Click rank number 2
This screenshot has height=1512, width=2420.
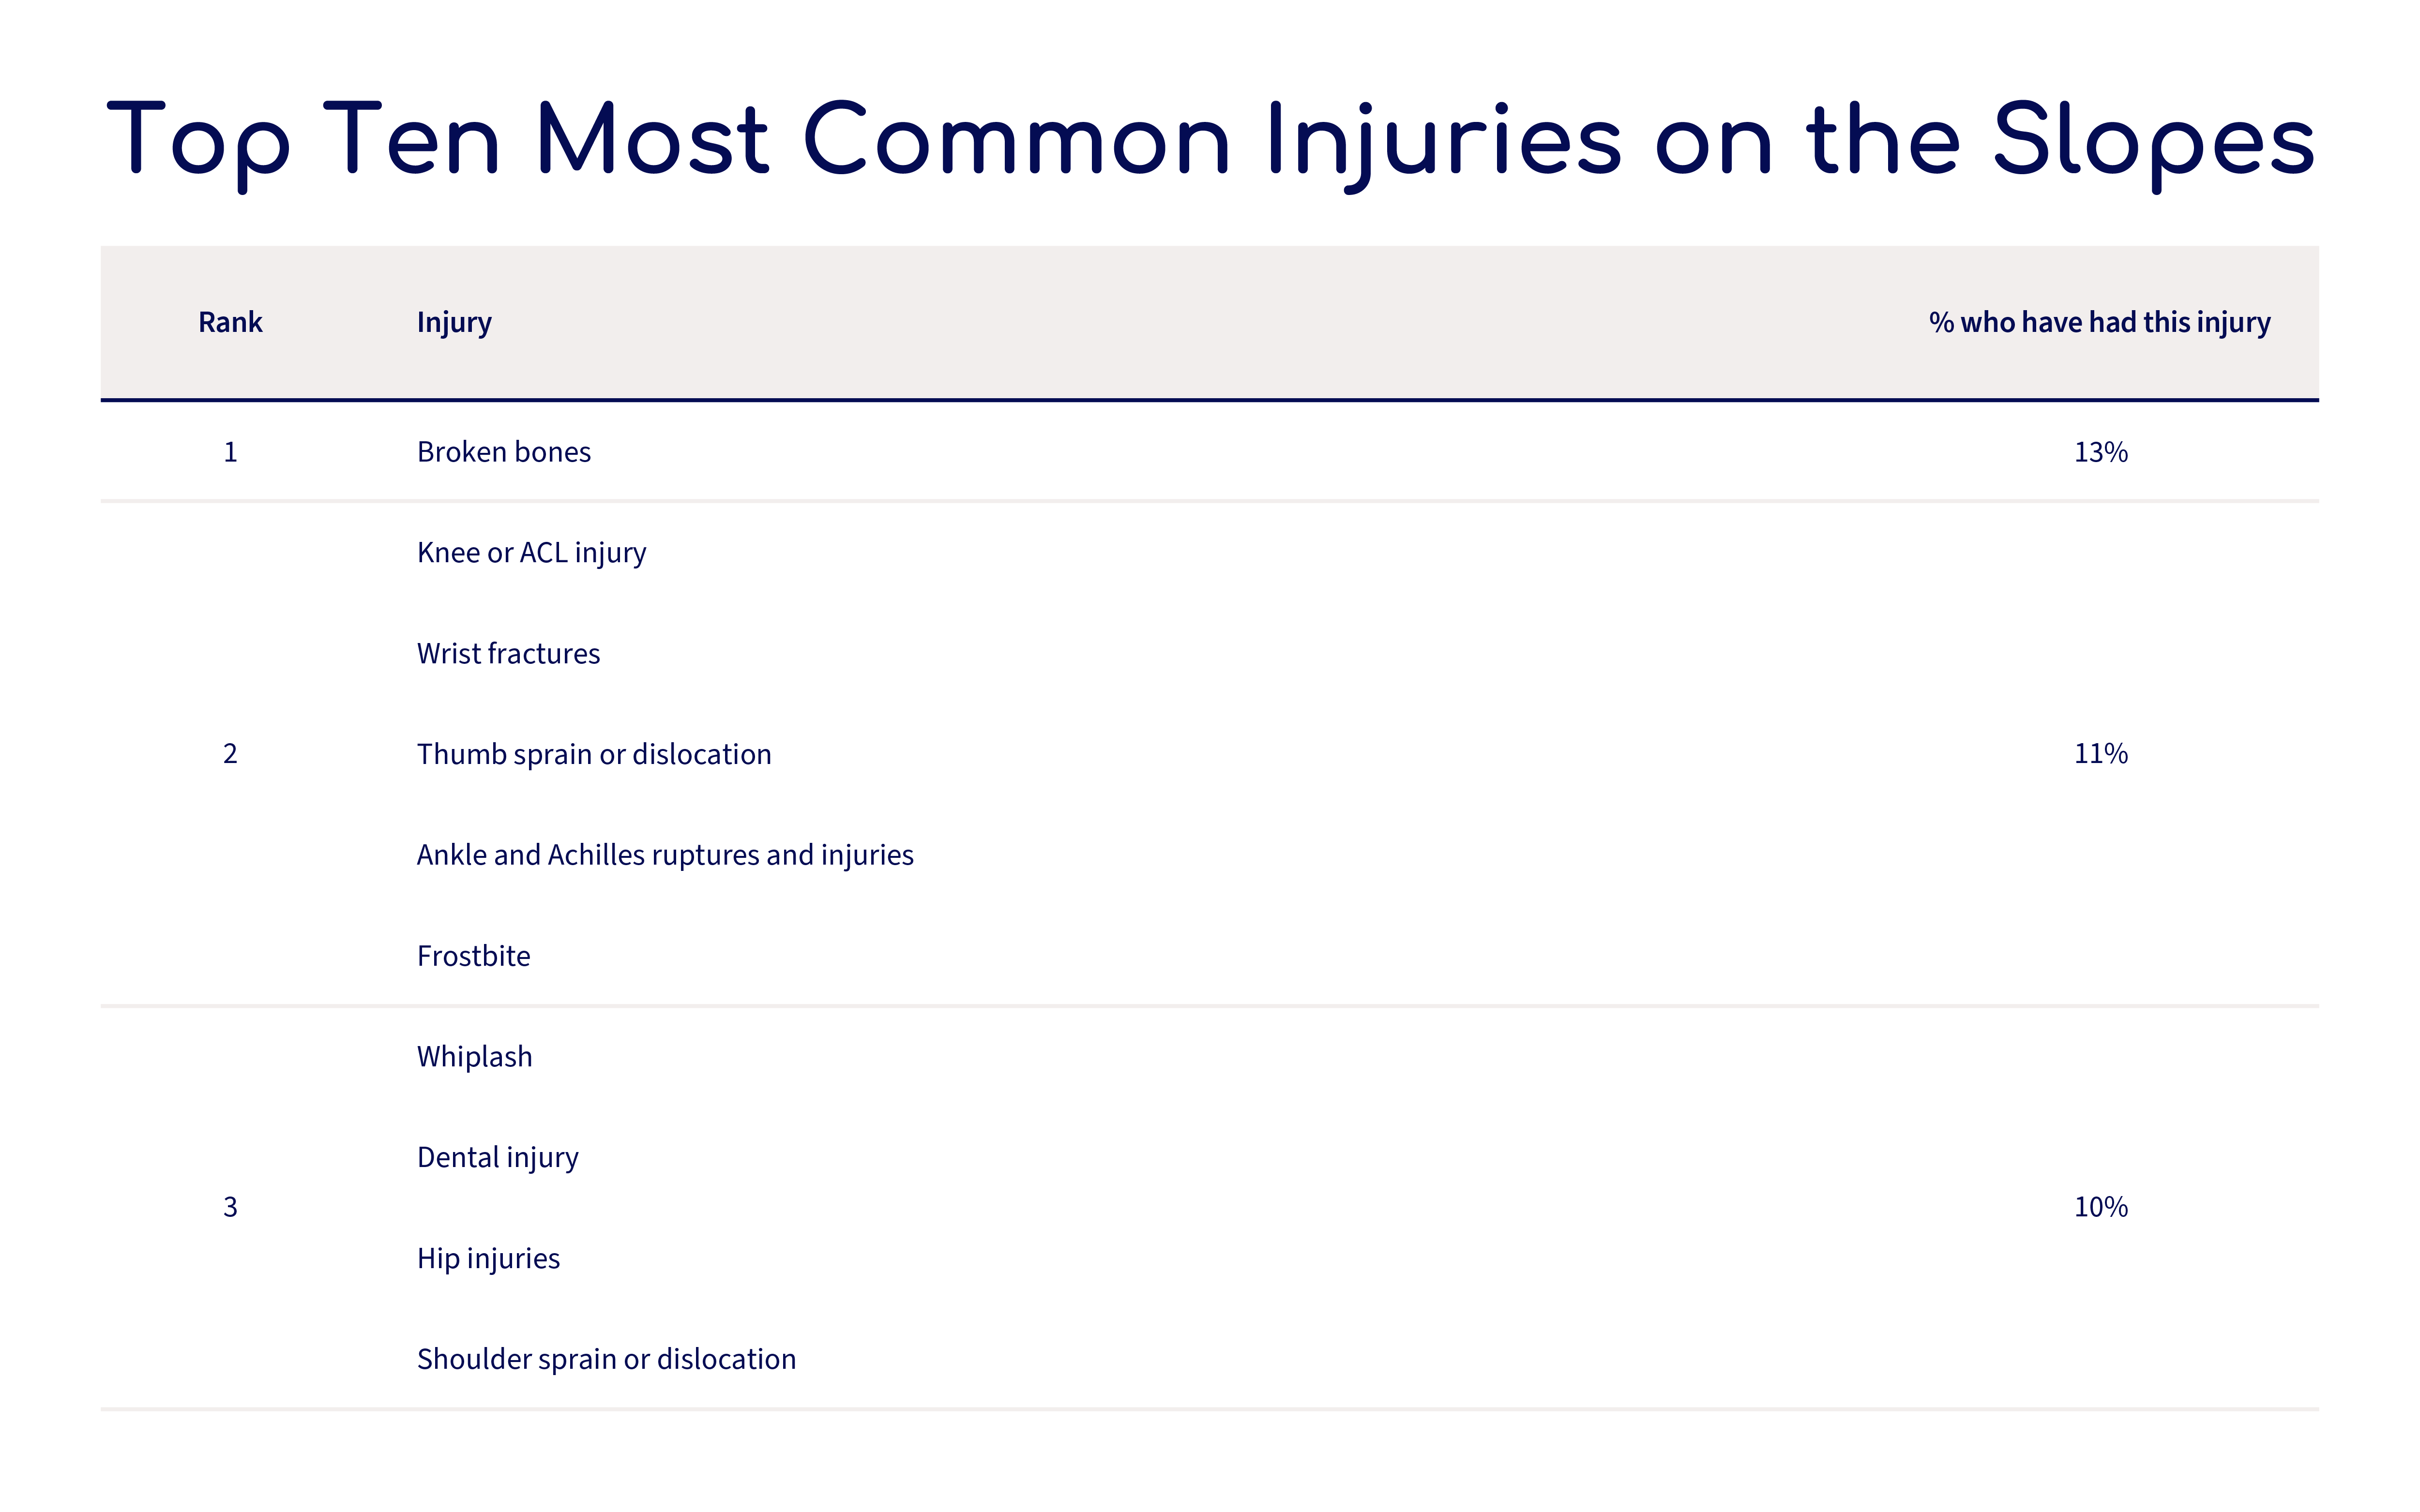[x=230, y=754]
